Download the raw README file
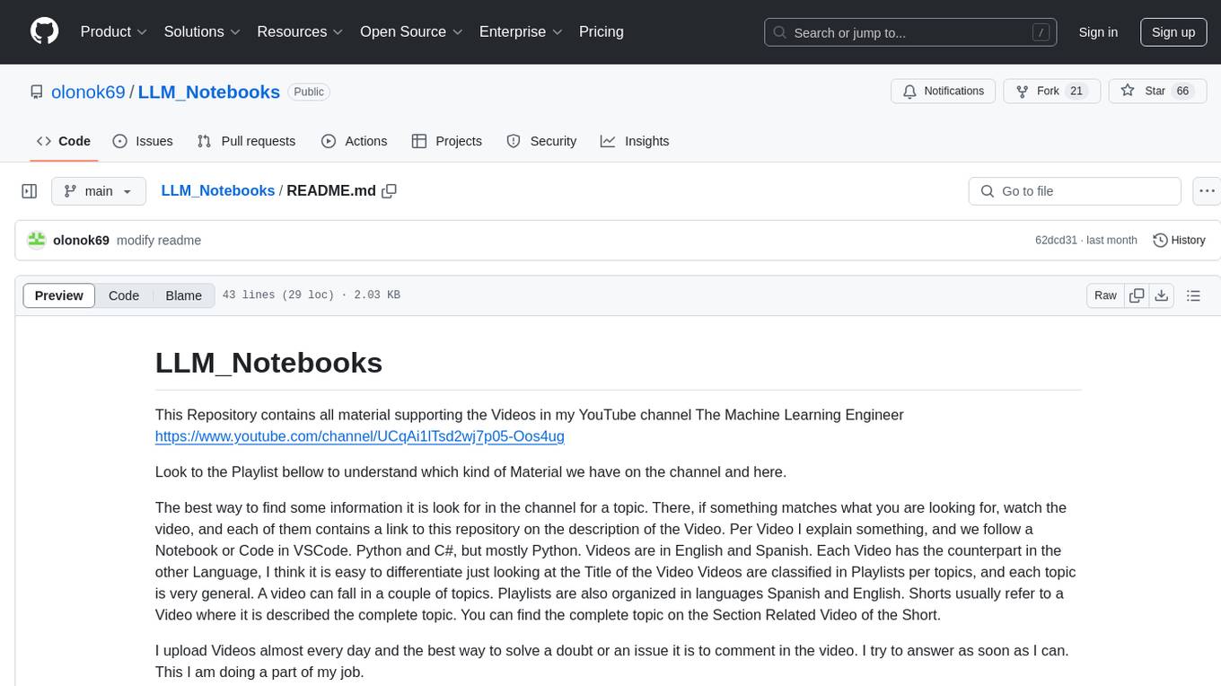This screenshot has height=686, width=1221. coord(1161,295)
